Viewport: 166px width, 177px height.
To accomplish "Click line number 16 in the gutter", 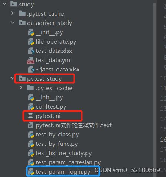I will pyautogui.click(x=163, y=140).
